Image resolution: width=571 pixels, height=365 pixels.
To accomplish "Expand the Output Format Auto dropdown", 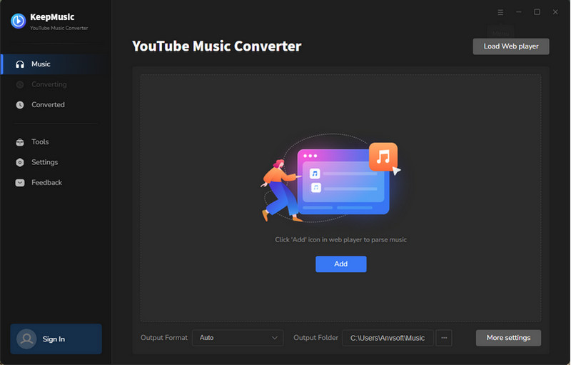I will pos(238,338).
